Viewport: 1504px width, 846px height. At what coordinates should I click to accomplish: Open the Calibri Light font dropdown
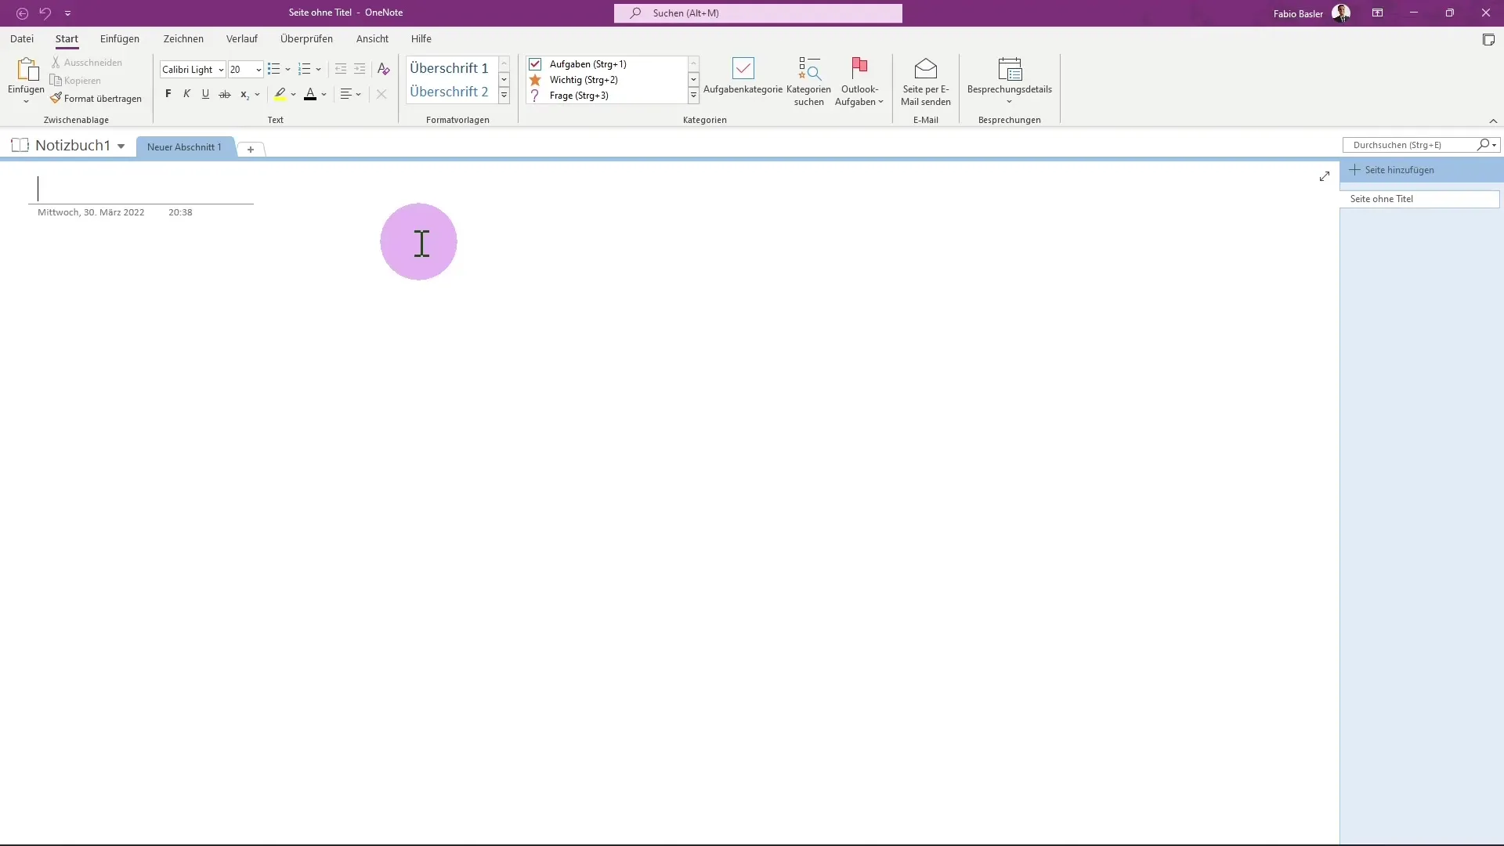click(221, 70)
